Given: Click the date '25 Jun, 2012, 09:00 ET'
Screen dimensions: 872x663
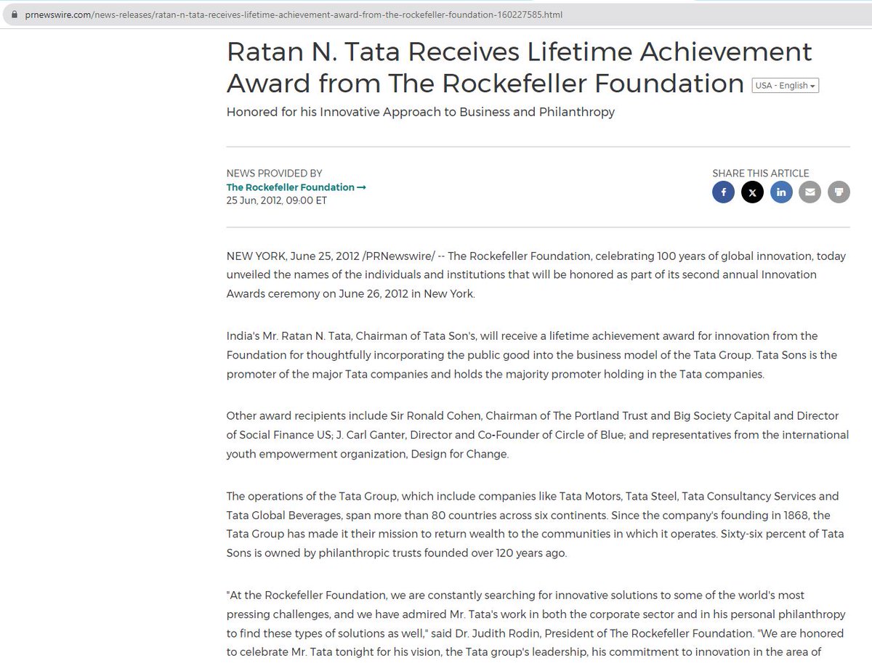Looking at the screenshot, I should [277, 200].
